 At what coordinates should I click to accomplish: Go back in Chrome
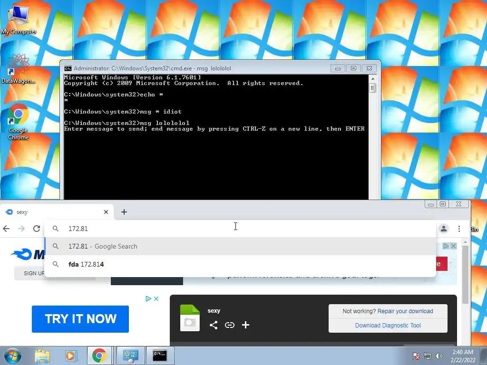coord(6,229)
